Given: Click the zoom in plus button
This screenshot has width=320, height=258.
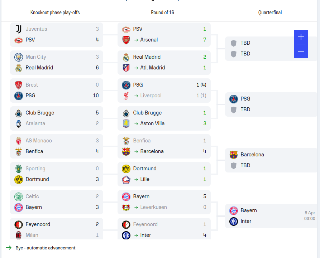Looking at the screenshot, I should click(x=301, y=37).
